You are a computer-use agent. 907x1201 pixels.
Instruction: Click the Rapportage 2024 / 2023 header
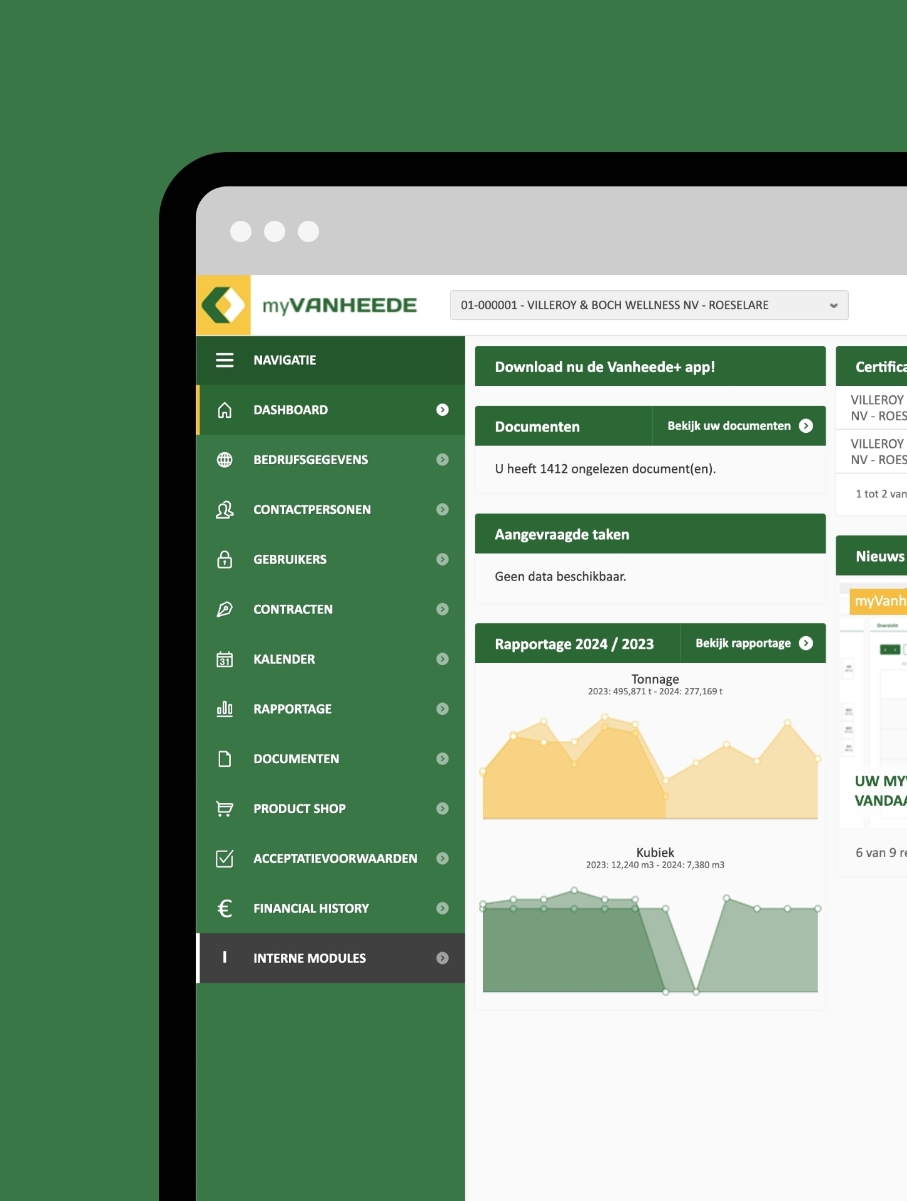(x=574, y=644)
